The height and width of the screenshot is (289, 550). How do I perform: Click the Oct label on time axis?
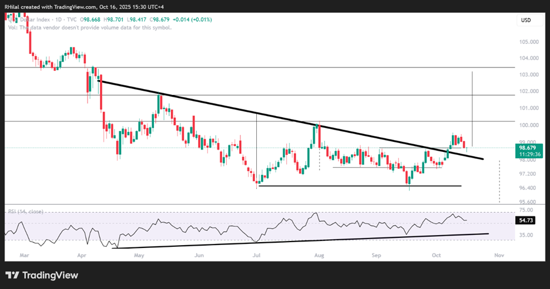point(437,256)
